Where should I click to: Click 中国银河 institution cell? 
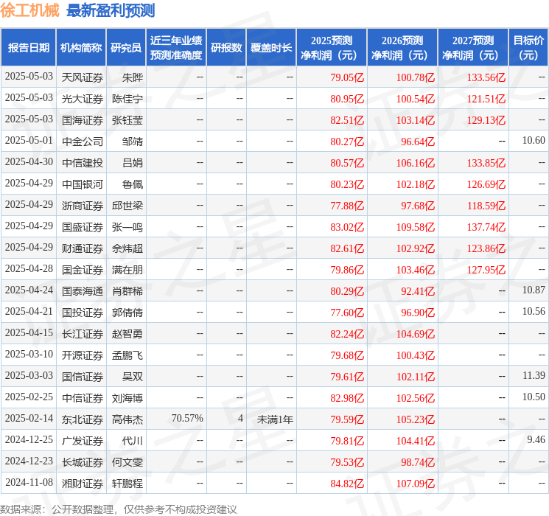pos(83,184)
